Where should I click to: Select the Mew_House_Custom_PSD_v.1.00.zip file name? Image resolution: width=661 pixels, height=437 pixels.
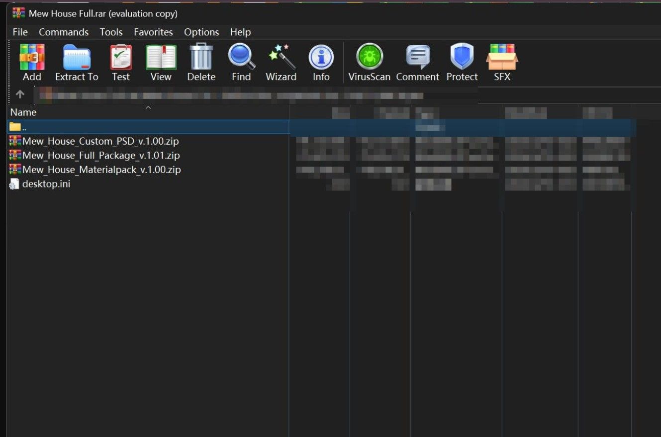click(101, 141)
